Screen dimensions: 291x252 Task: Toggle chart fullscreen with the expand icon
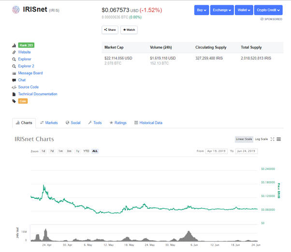[272, 139]
